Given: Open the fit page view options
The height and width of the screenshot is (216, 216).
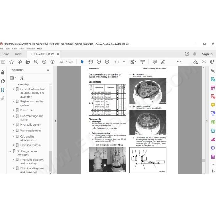Looking at the screenshot, I should [133, 62].
